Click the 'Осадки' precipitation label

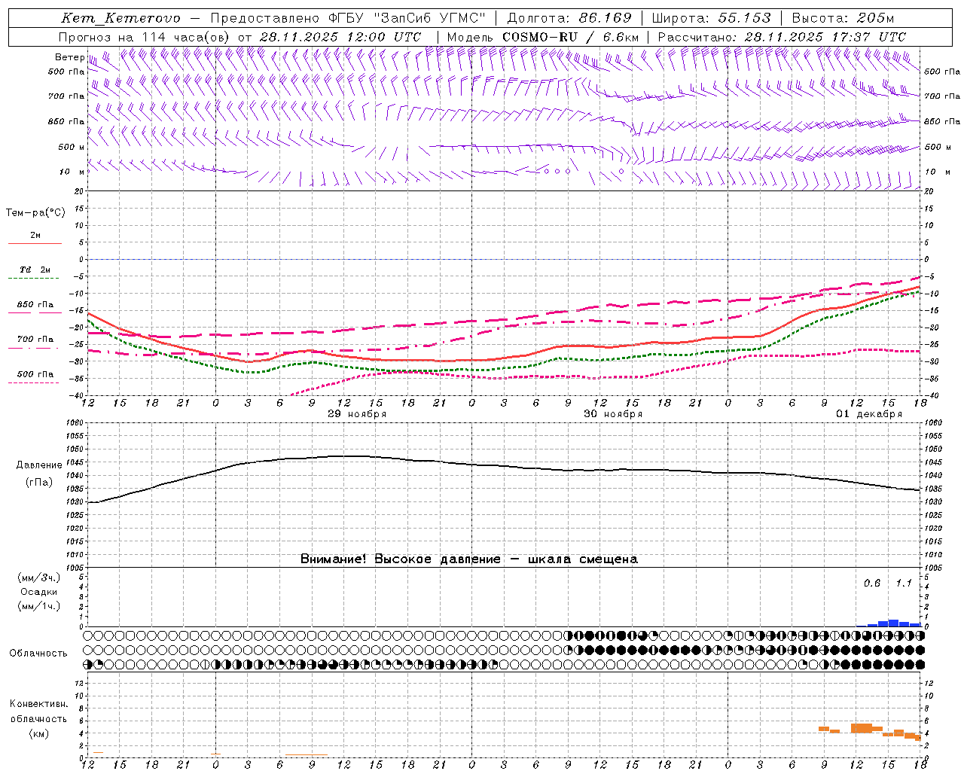[x=39, y=592]
